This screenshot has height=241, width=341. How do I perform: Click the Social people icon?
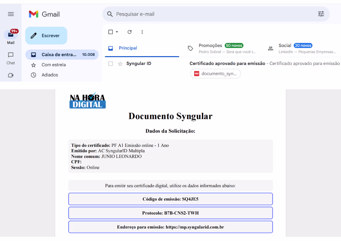tap(271, 48)
